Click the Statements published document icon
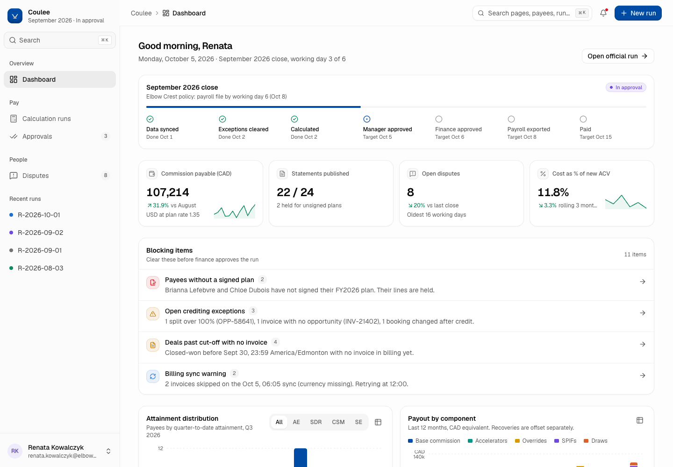Screen dimensions: 673x467 282,174
